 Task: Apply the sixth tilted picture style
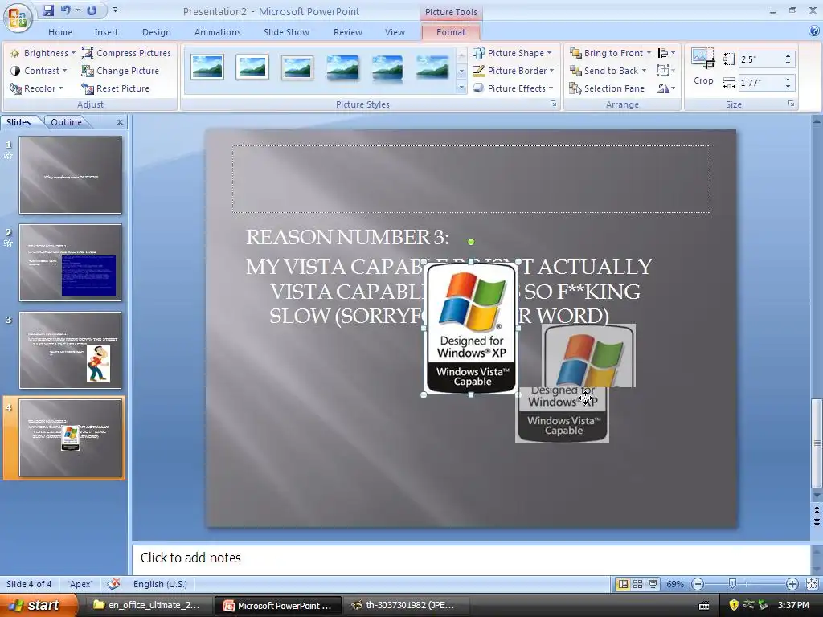tap(432, 67)
